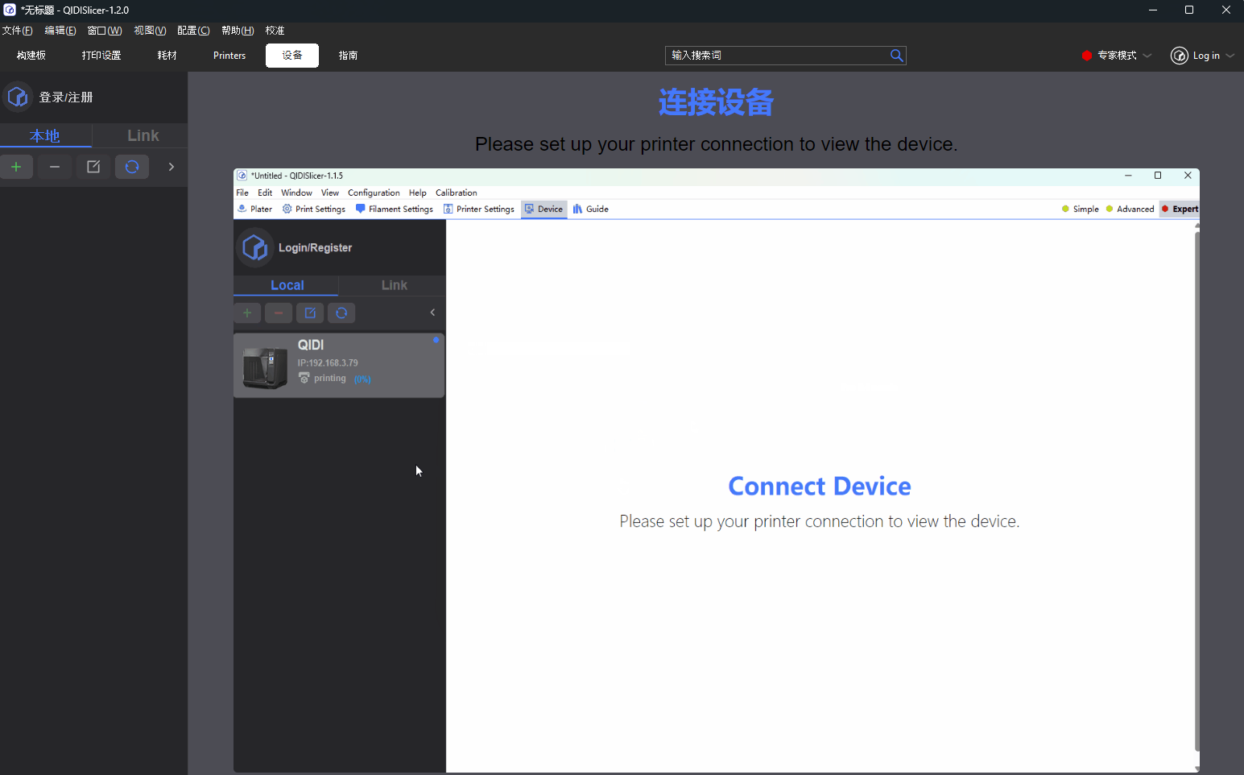Open the 编辑(E) menu
Screen dimensions: 1244x775
click(x=60, y=31)
